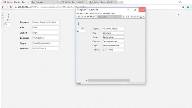Switch to the /manager browser tab
Viewport: 192px width, 108px height.
coord(45,2)
